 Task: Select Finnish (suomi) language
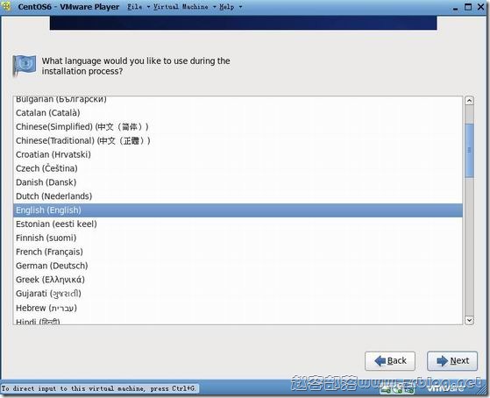[238, 238]
